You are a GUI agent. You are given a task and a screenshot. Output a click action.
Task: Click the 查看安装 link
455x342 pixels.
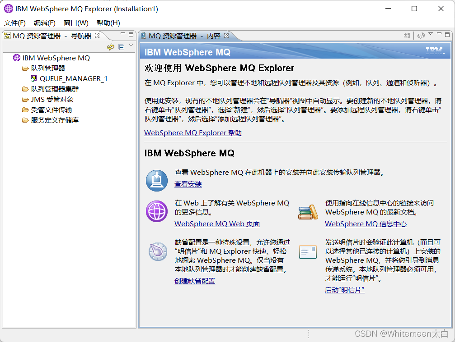pyautogui.click(x=188, y=184)
